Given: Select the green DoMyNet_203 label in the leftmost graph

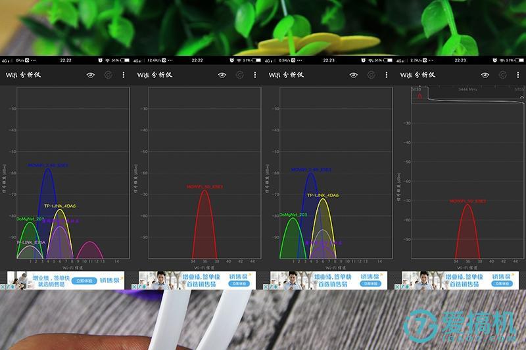Looking at the screenshot, I should click(30, 219).
